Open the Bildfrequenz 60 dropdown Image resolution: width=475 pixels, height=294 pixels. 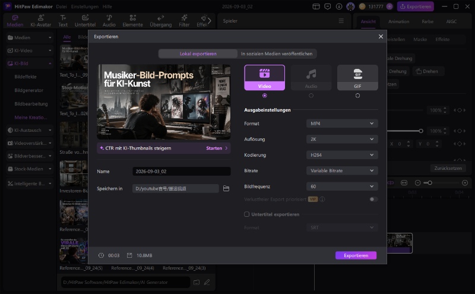pyautogui.click(x=342, y=186)
